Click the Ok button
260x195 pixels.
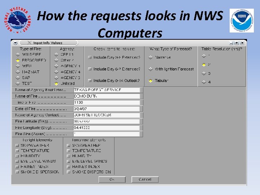coord(112,179)
